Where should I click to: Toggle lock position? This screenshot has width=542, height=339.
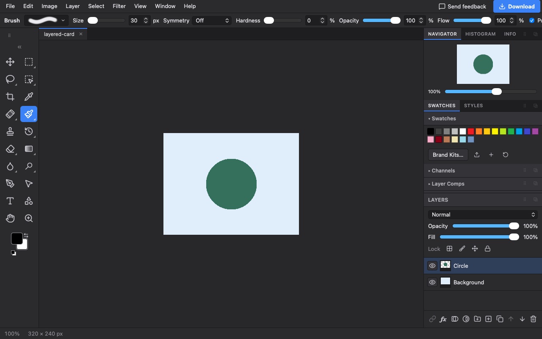click(475, 249)
